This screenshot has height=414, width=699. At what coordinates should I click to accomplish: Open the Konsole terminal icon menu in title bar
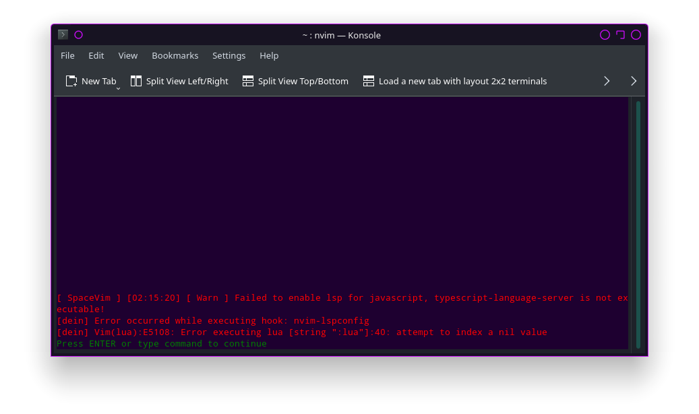coord(63,35)
